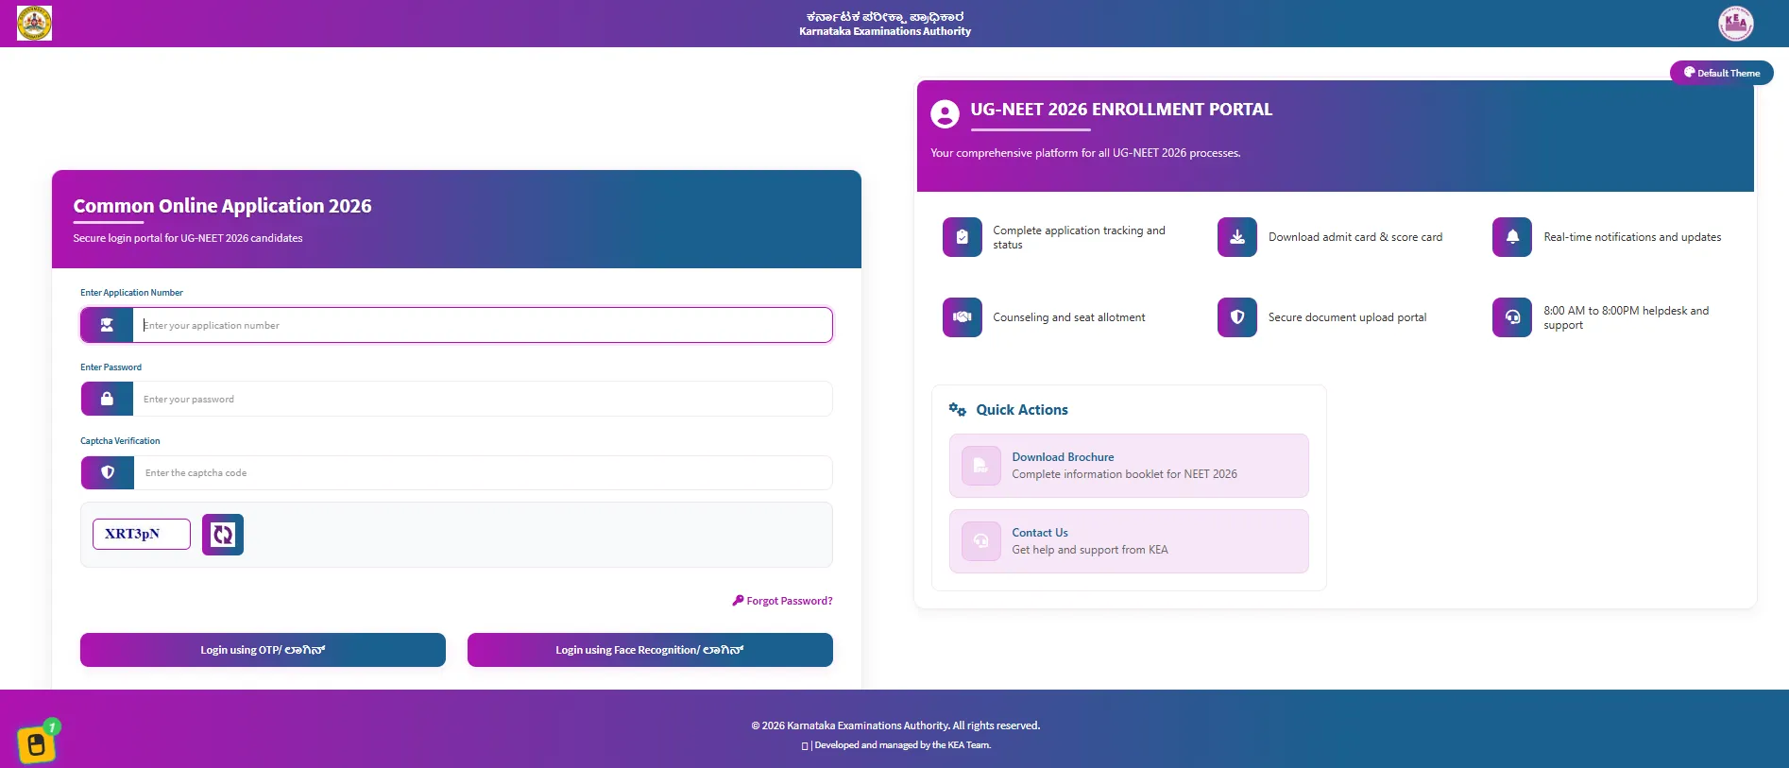This screenshot has width=1789, height=768.
Task: Click the secure document shield icon
Action: coord(1236,317)
